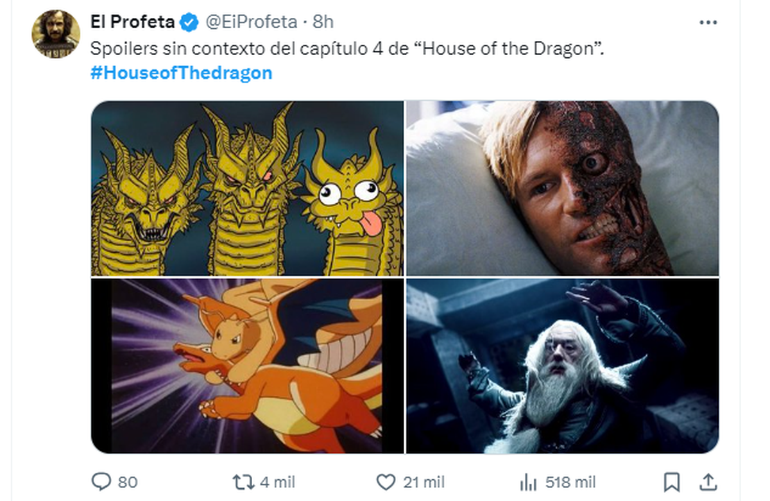Viewport: 770px width, 501px height.
Task: Open the burned half-face man image
Action: pyautogui.click(x=562, y=189)
